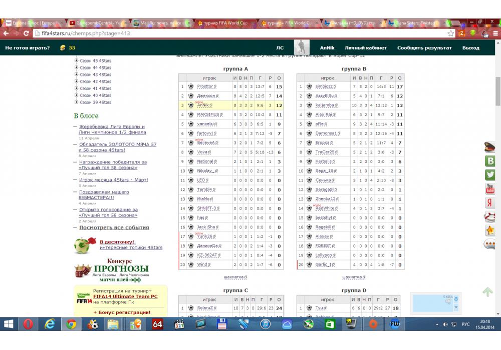Switch to the Mail.Ru browser tab
Screen dimensions: 501x350
click(159, 23)
